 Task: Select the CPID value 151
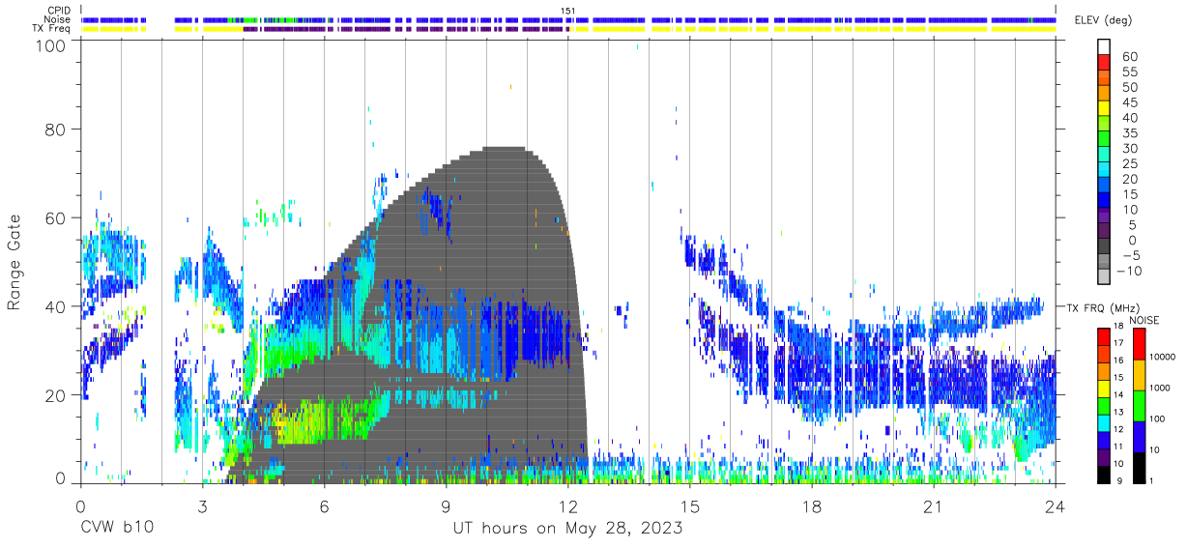click(568, 10)
